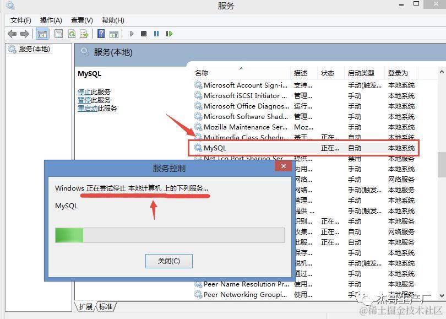Click the Start Service play icon
Image resolution: width=446 pixels, height=319 pixels.
[132, 34]
